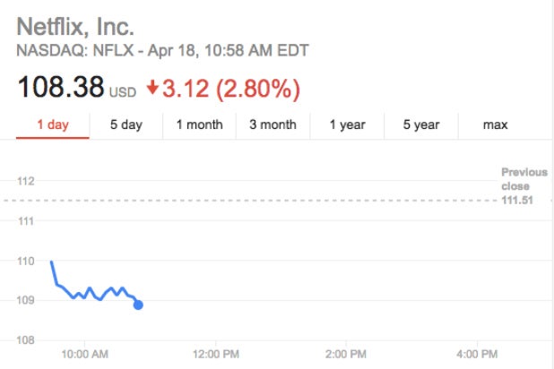
Task: Select the max range tab
Action: tap(495, 124)
